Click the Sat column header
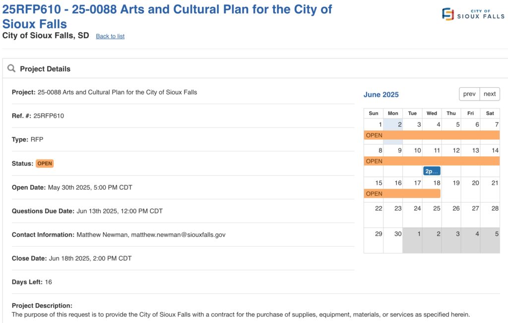This screenshot has width=508, height=323. [490, 113]
